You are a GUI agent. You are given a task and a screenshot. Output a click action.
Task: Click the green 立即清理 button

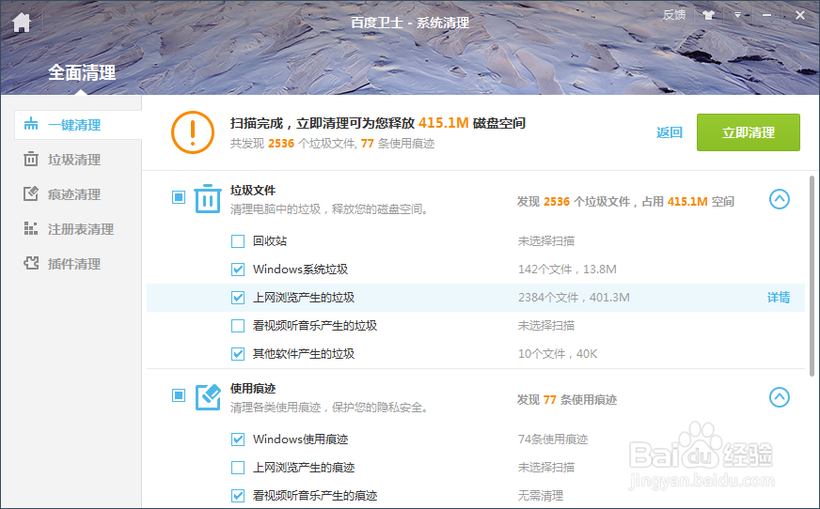coord(748,132)
